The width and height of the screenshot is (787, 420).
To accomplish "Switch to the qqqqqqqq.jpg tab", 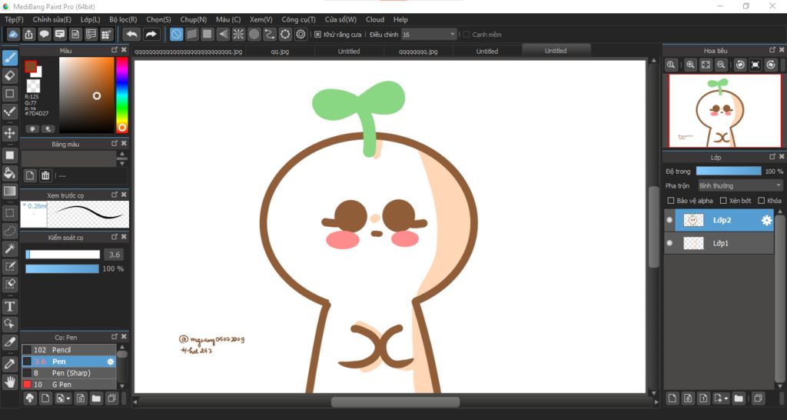I will 418,52.
